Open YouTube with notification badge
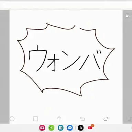The height and width of the screenshot is (132, 132). tap(90, 128)
